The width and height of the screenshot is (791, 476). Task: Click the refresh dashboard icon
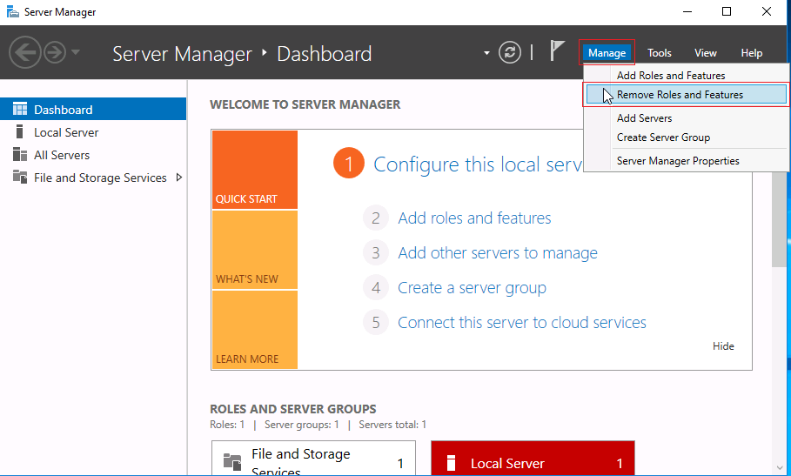[510, 52]
